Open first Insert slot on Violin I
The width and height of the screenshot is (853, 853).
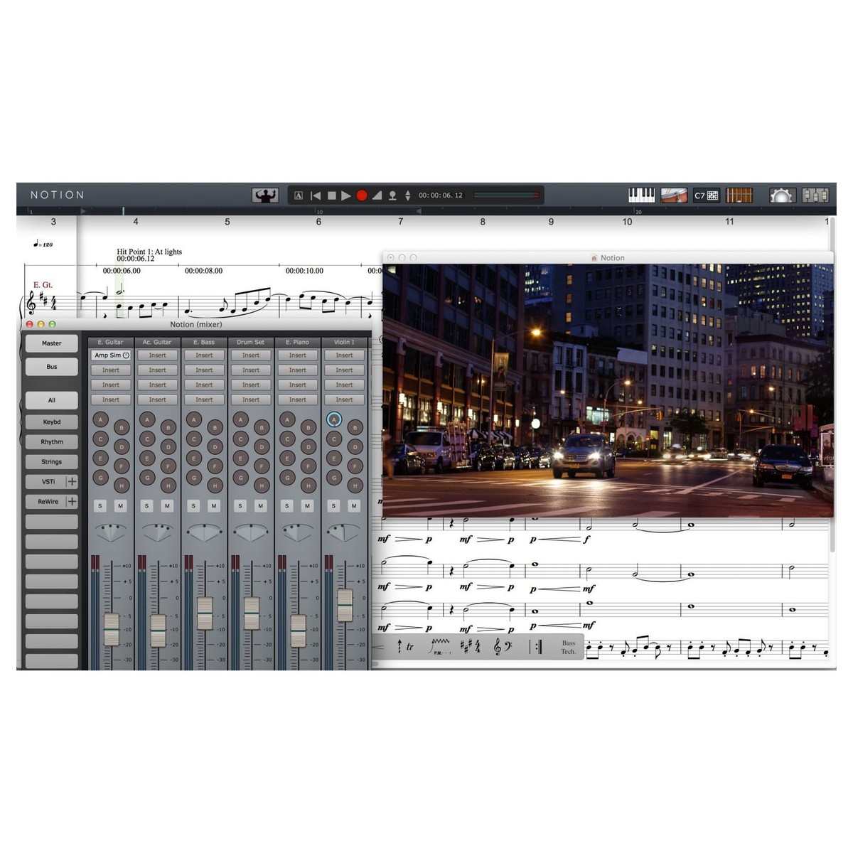[345, 355]
